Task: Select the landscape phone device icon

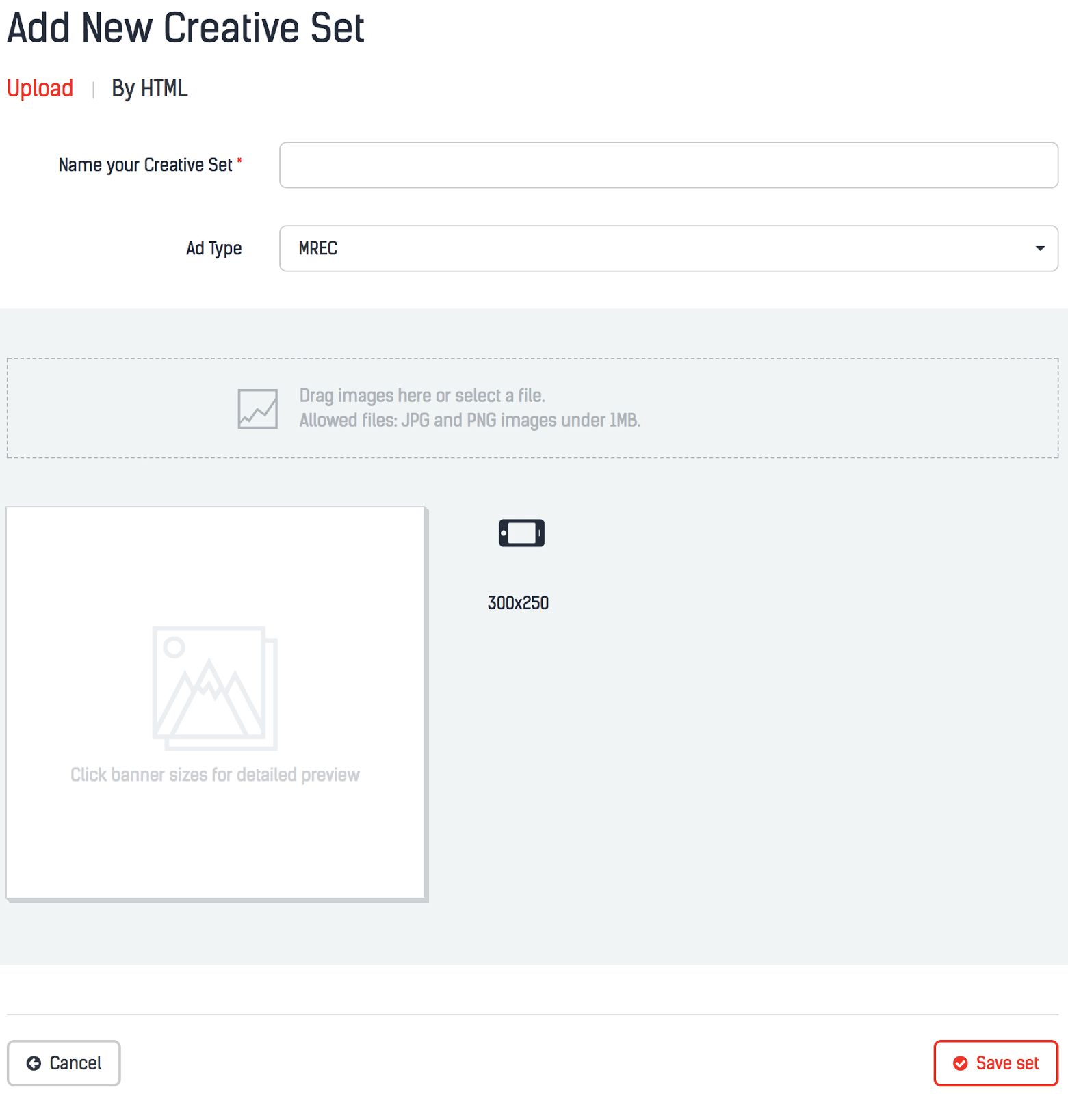Action: pyautogui.click(x=521, y=533)
